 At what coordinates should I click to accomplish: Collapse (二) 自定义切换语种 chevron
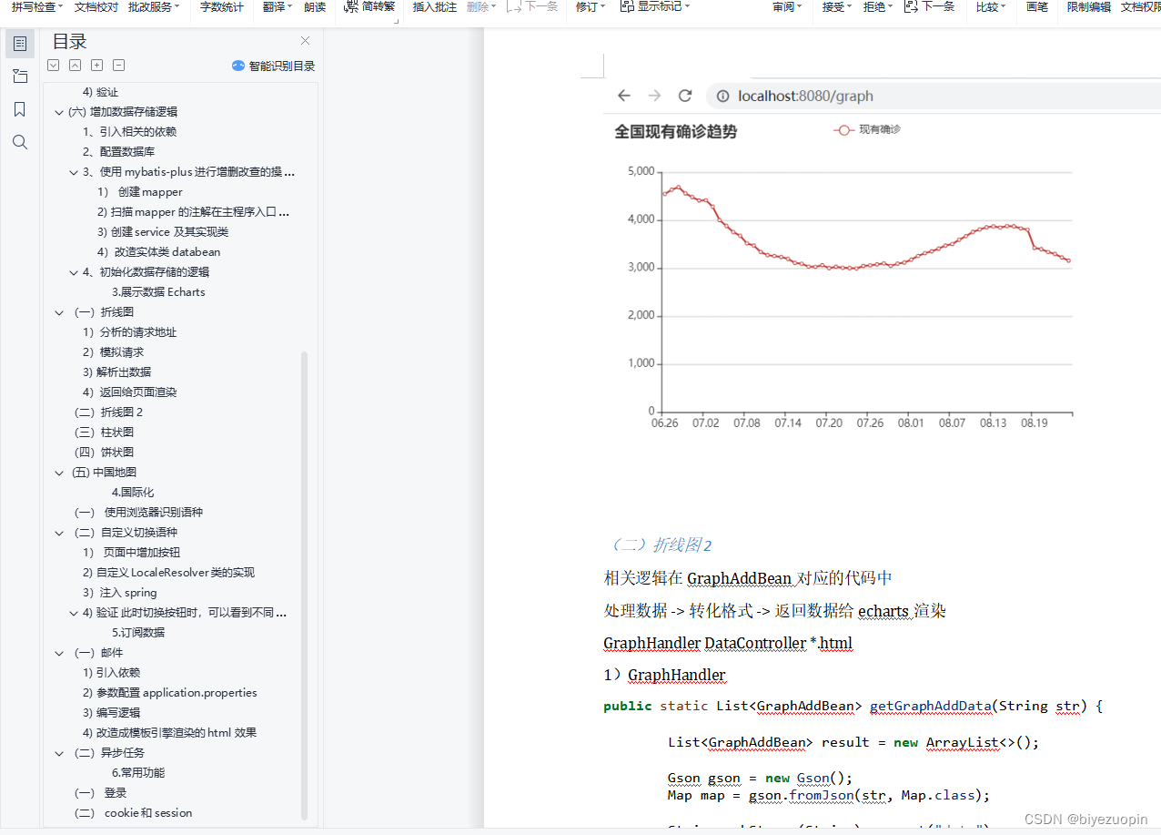[x=59, y=533]
